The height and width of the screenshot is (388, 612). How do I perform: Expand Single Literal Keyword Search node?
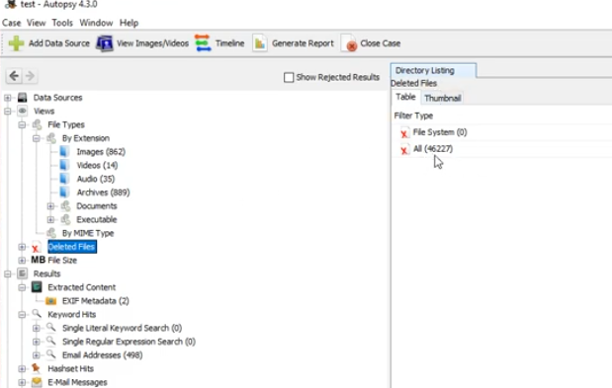pyautogui.click(x=37, y=328)
